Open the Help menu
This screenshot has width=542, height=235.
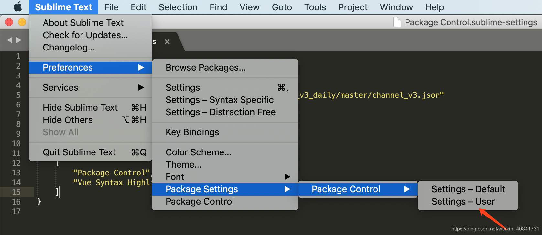[x=434, y=7]
